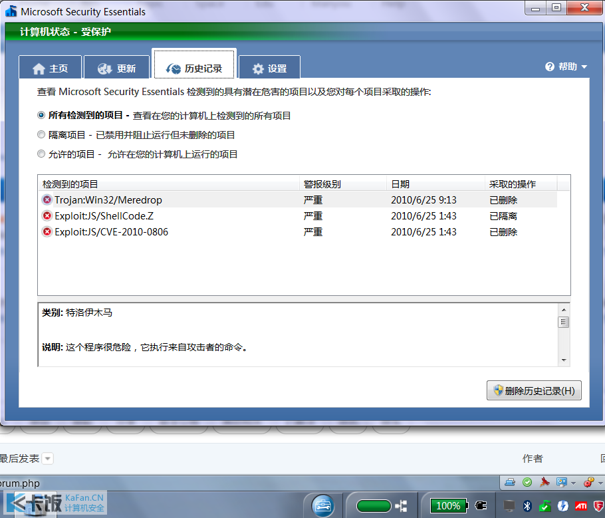Image resolution: width=605 pixels, height=518 pixels.
Task: Open the 最后发表 dropdown in the browser
Action: coord(47,459)
